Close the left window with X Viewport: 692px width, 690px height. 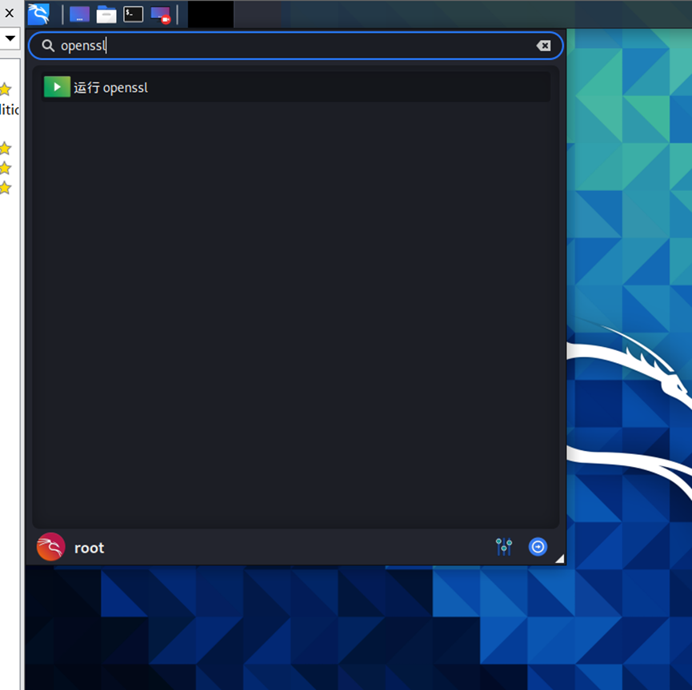(10, 14)
